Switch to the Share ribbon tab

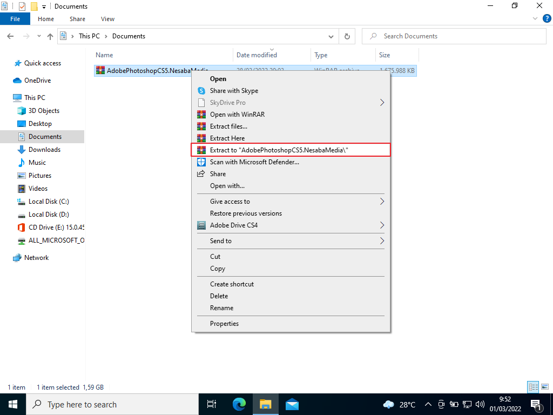click(77, 19)
